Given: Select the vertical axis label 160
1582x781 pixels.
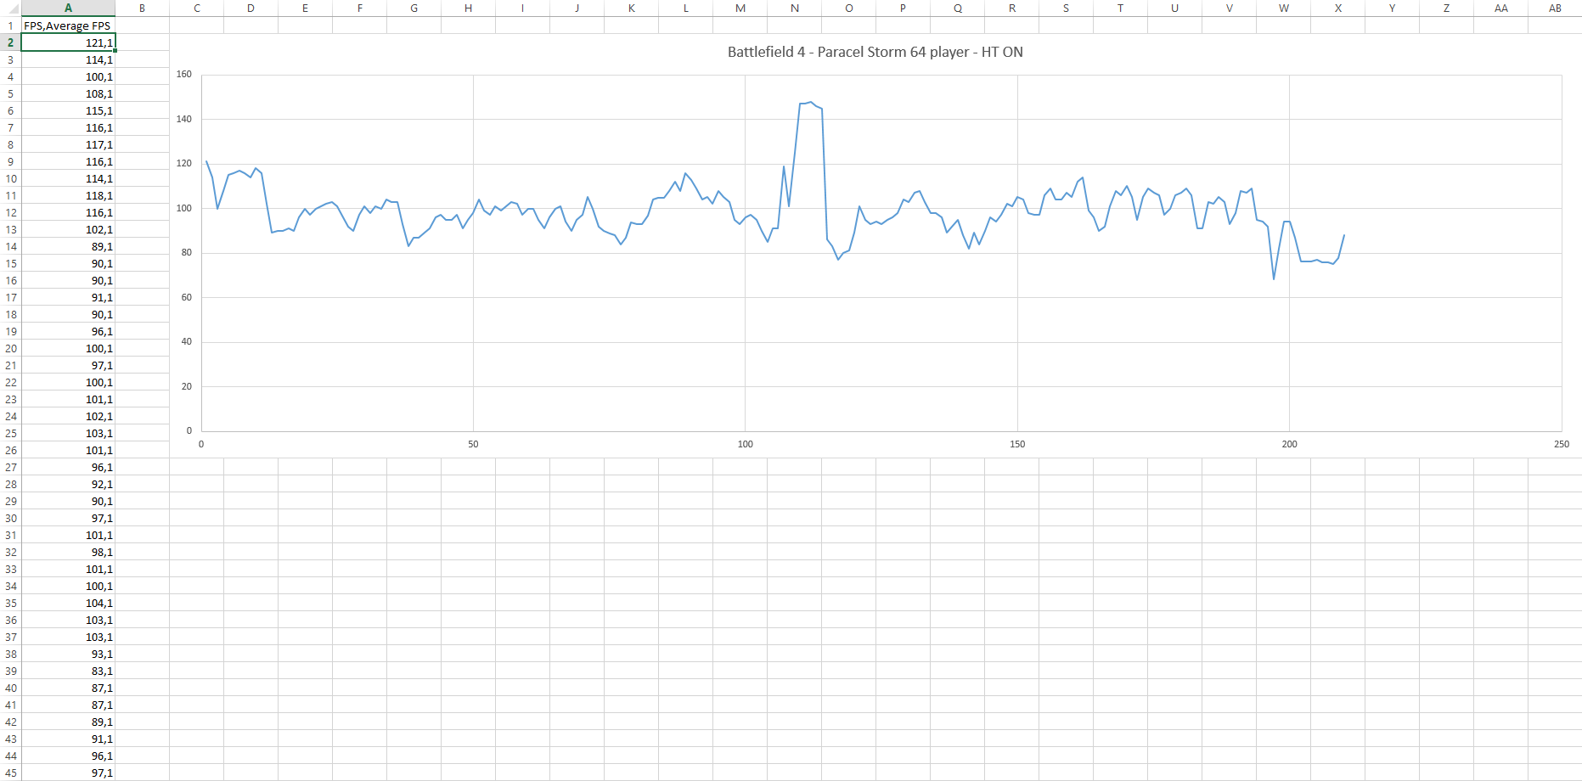Looking at the screenshot, I should pos(184,75).
